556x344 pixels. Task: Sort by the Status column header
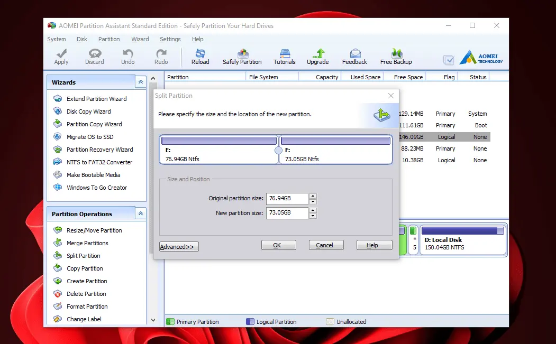(473, 77)
